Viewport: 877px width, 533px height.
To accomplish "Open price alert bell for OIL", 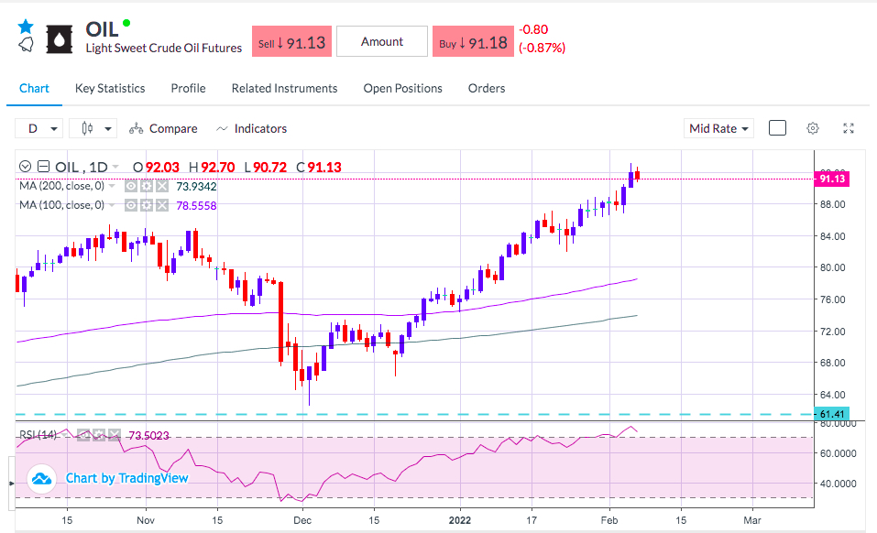I will [26, 45].
